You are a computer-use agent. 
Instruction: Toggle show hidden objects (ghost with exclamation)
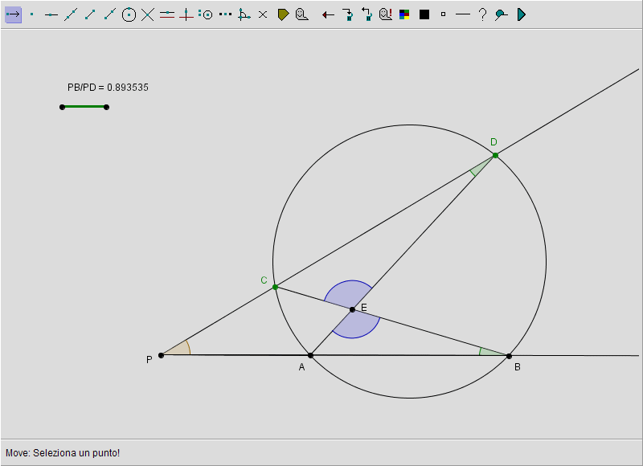click(385, 14)
